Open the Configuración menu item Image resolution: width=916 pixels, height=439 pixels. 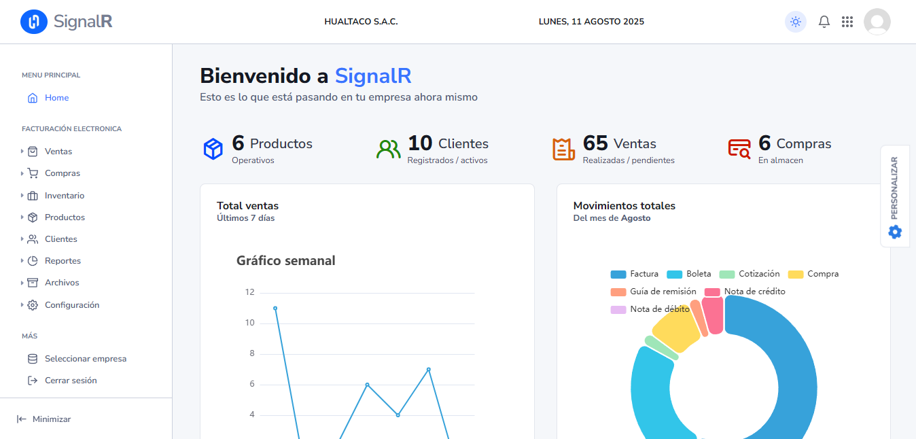coord(72,305)
